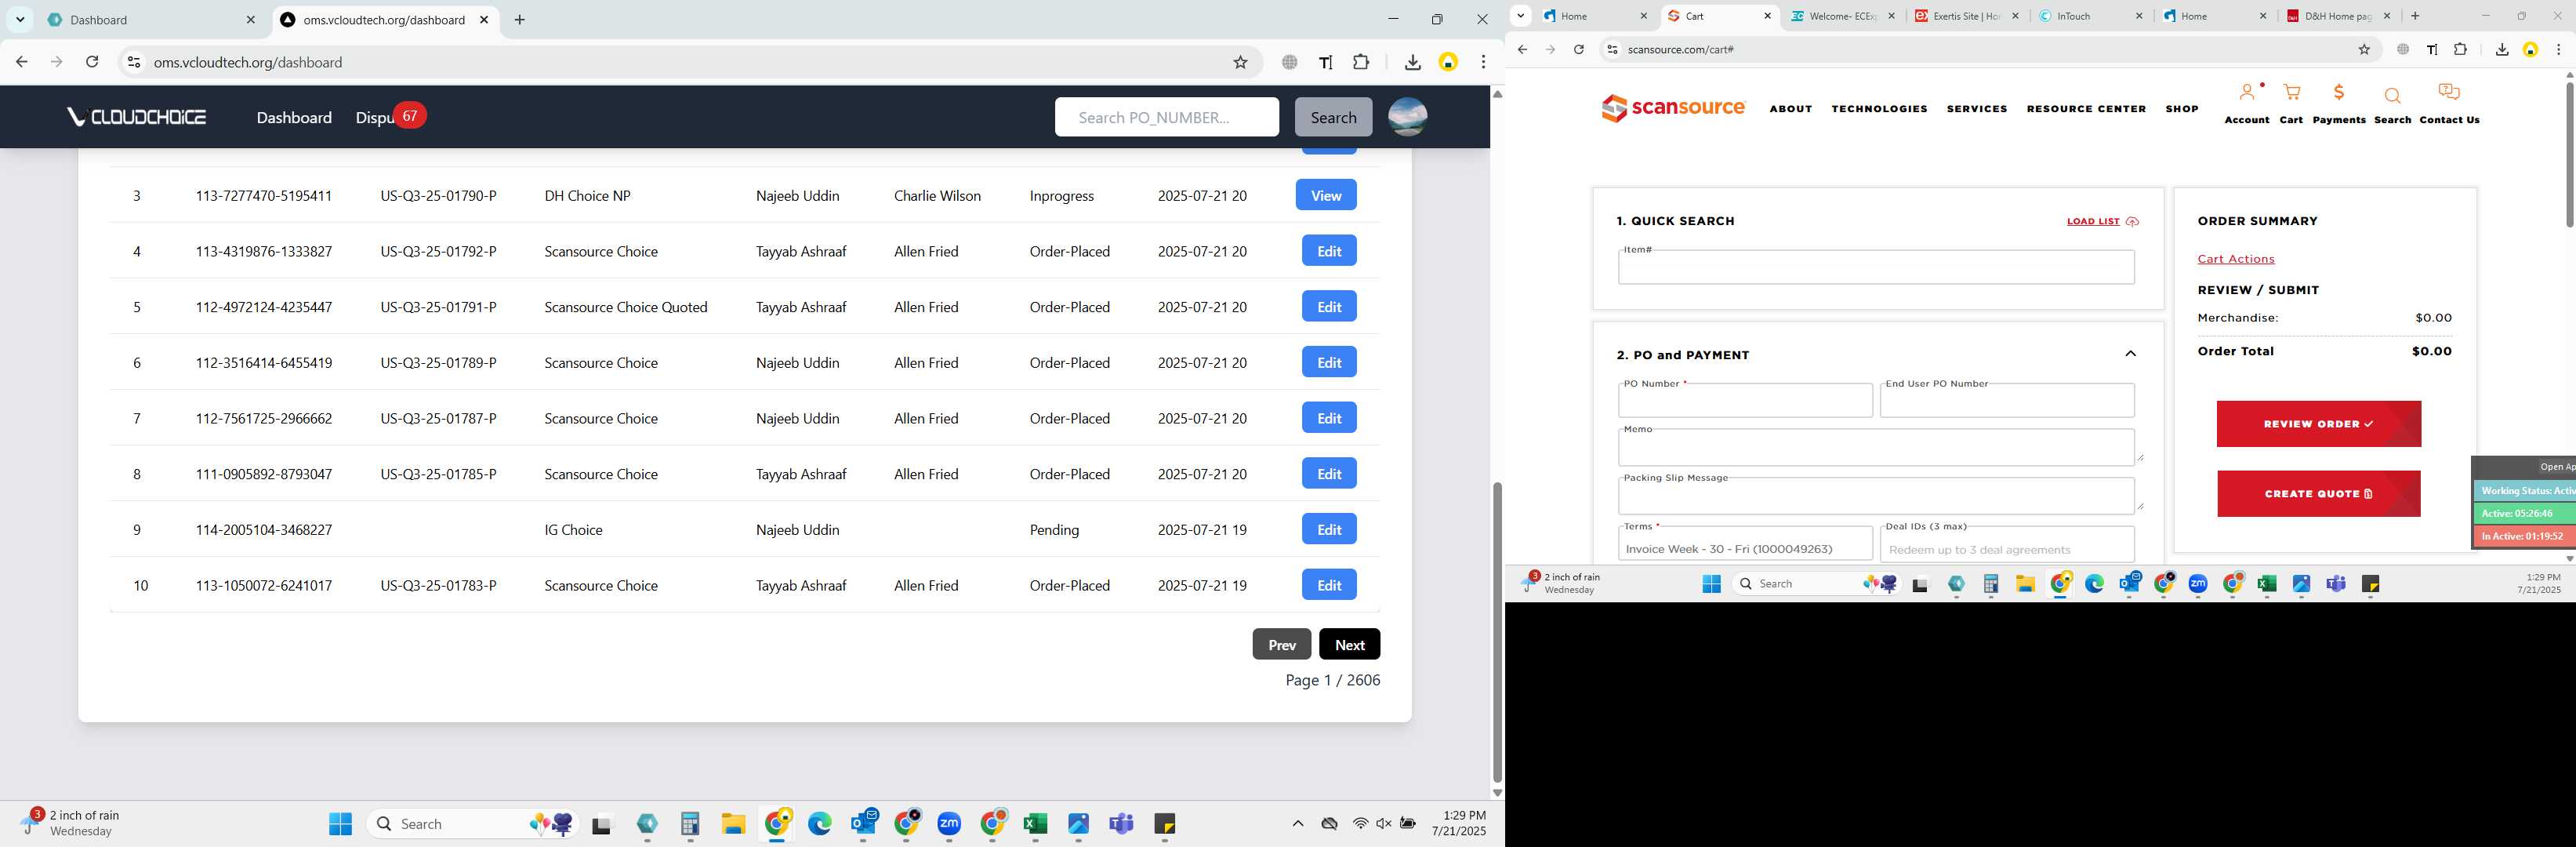Click the Load List cloud icon
The width and height of the screenshot is (2576, 847).
click(2131, 222)
